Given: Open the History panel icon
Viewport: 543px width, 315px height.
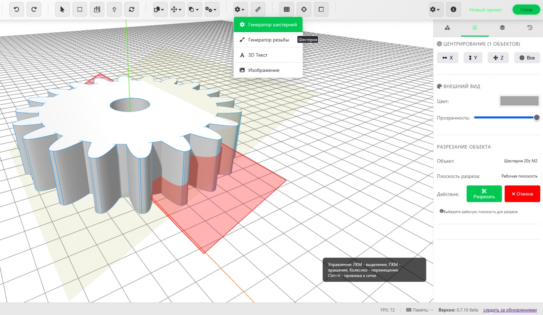Looking at the screenshot, I should [x=529, y=28].
